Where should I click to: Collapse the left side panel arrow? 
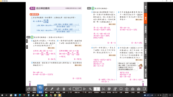click(27, 47)
